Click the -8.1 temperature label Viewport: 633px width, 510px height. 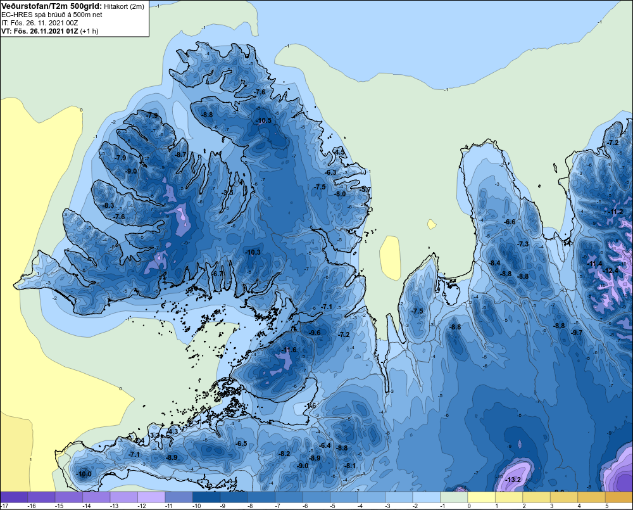tap(350, 466)
